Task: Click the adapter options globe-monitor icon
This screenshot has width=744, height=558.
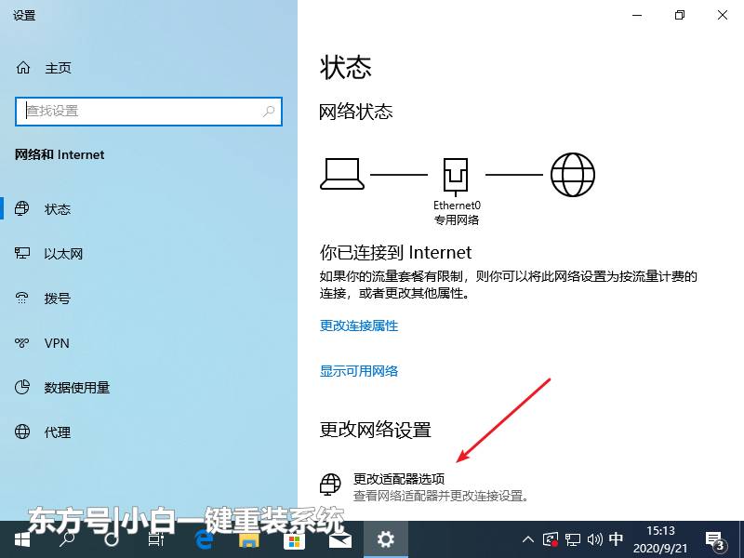Action: 330,484
